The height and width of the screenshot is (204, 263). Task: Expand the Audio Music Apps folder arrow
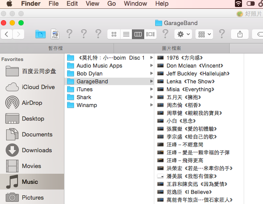click(x=152, y=65)
